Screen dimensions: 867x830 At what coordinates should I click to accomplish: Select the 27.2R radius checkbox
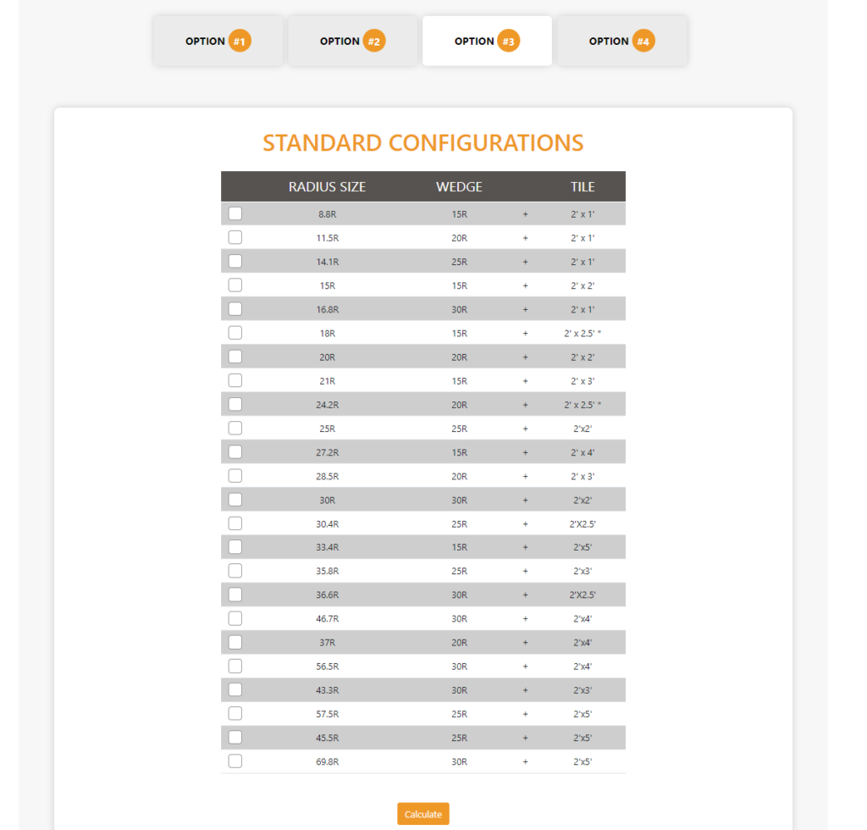click(235, 451)
